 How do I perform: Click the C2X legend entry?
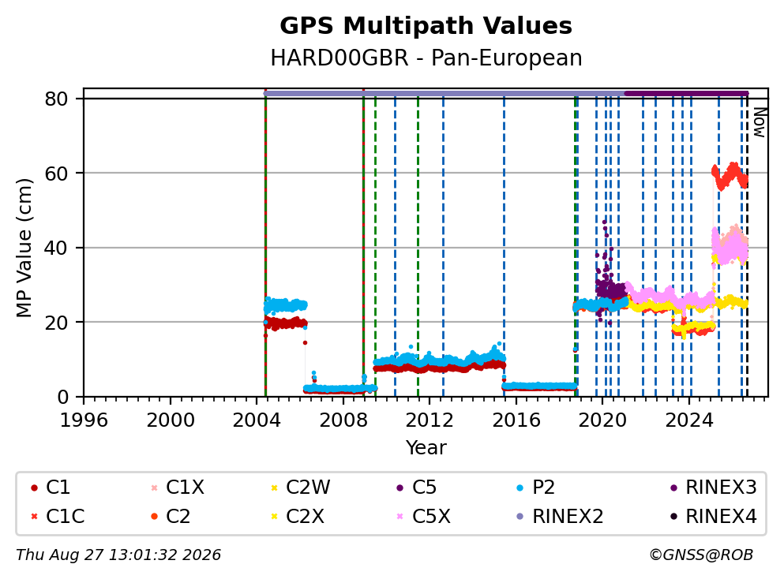[298, 516]
